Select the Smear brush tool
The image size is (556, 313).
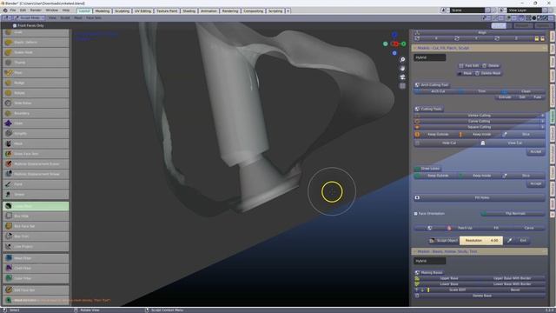click(x=36, y=195)
